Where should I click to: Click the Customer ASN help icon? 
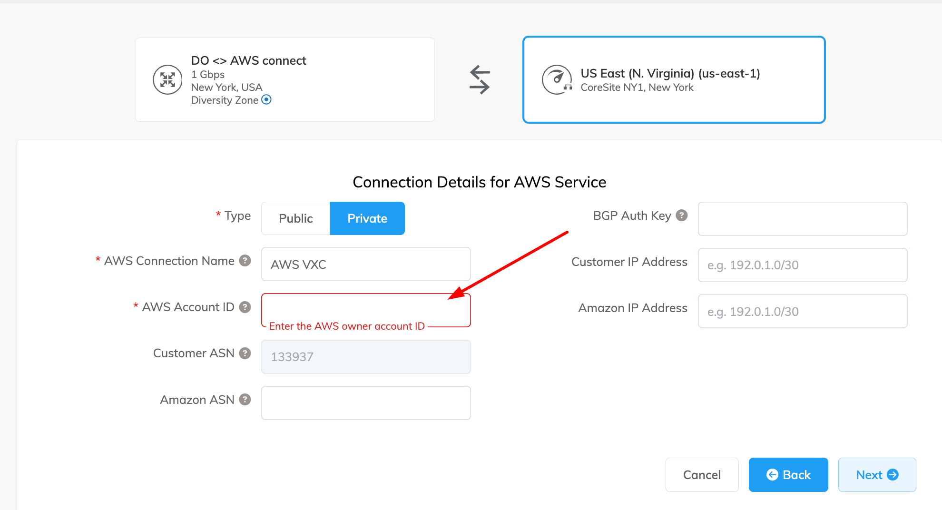pyautogui.click(x=245, y=353)
